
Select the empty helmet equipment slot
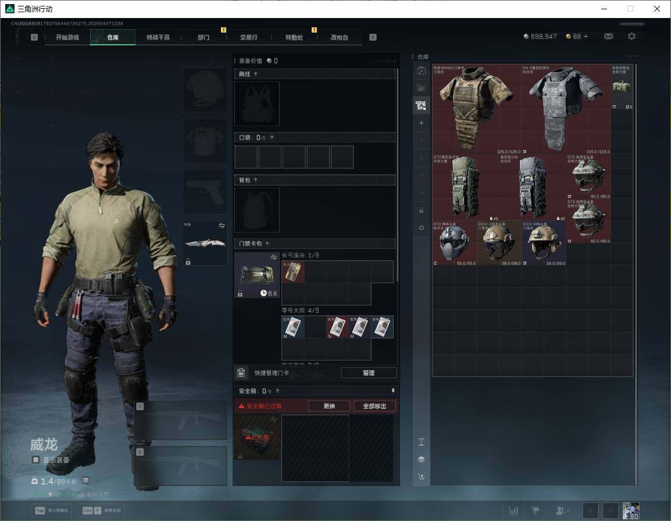(x=205, y=90)
